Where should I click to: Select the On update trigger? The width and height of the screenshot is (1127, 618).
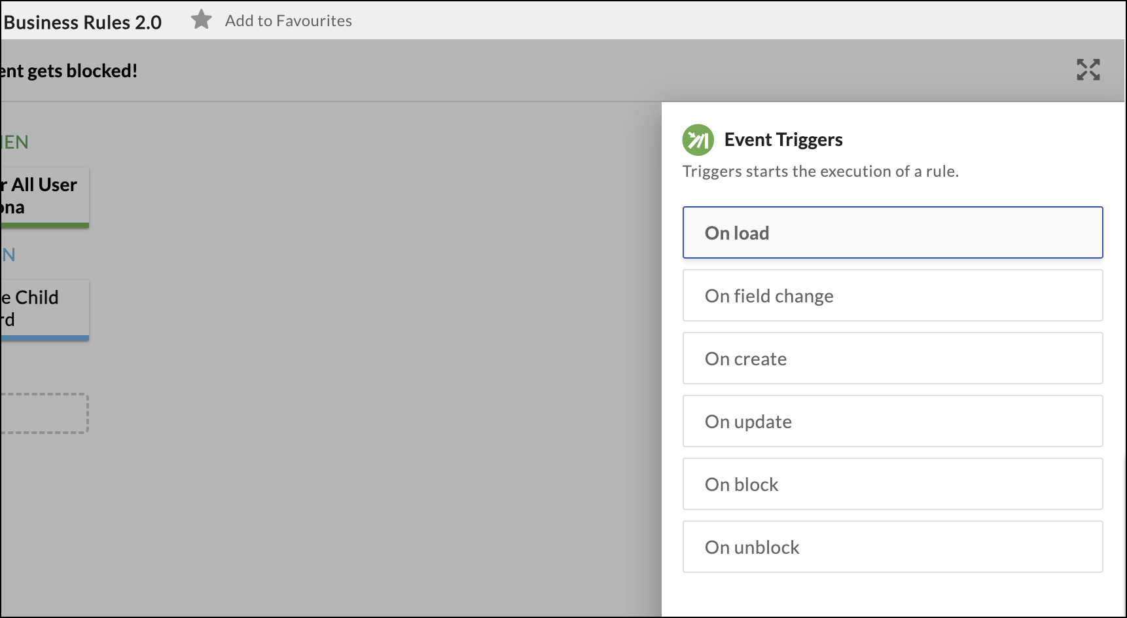click(892, 422)
